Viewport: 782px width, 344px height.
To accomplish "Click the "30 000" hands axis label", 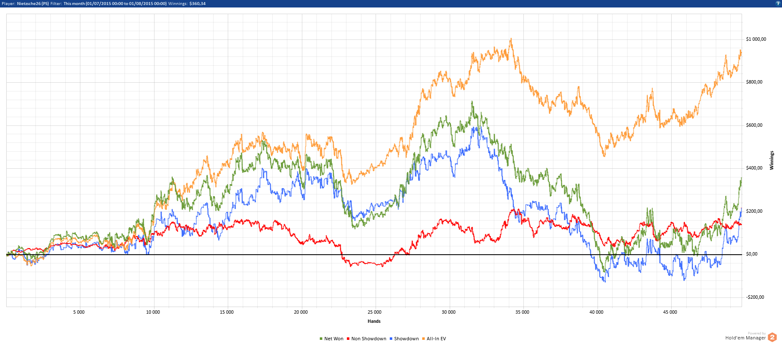I will click(x=448, y=312).
